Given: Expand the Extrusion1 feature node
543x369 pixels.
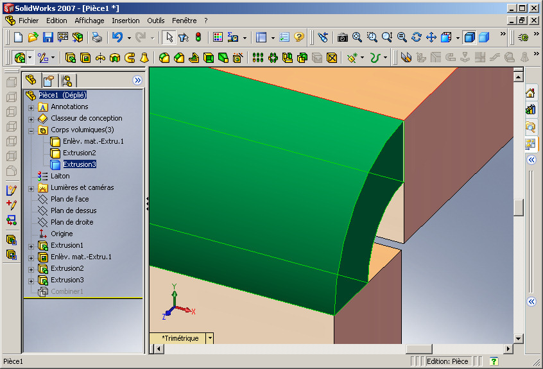Looking at the screenshot, I should (x=31, y=246).
